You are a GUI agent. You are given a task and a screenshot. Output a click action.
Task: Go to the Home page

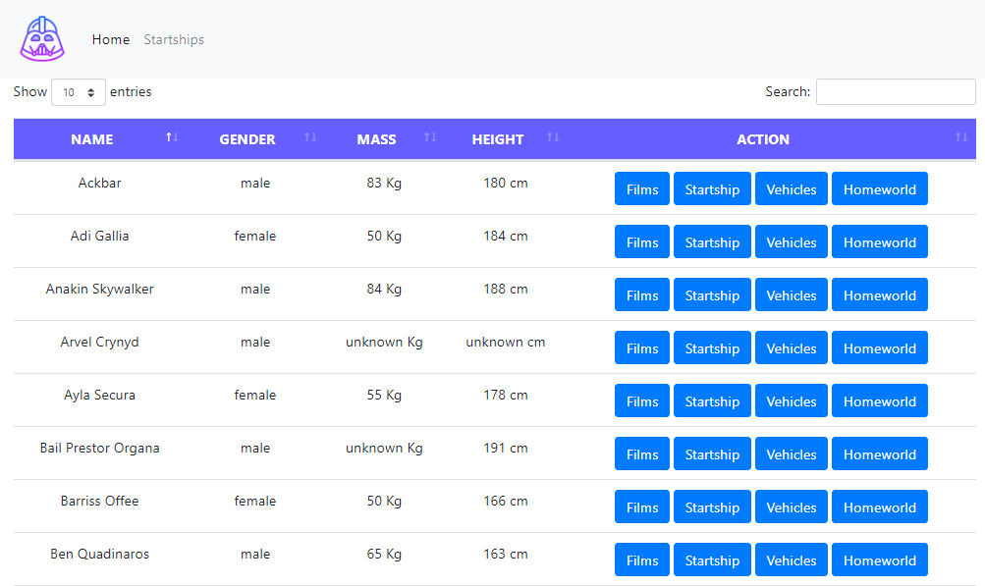110,39
